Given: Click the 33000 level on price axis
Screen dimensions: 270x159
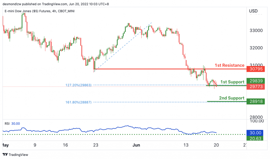Looking at the screenshot, I should coord(256,30).
